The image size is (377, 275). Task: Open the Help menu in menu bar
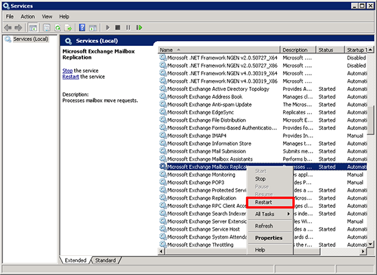pyautogui.click(x=64, y=16)
